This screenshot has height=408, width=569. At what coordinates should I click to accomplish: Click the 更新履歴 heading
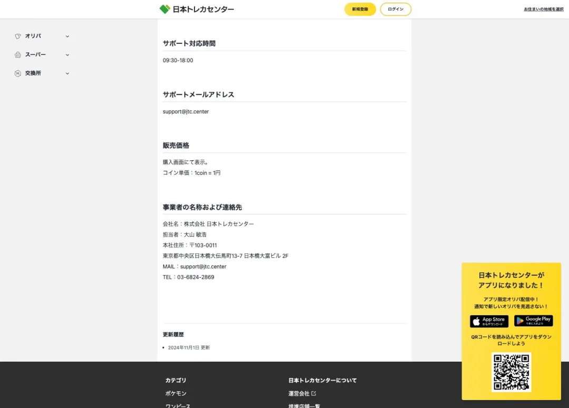[173, 335]
